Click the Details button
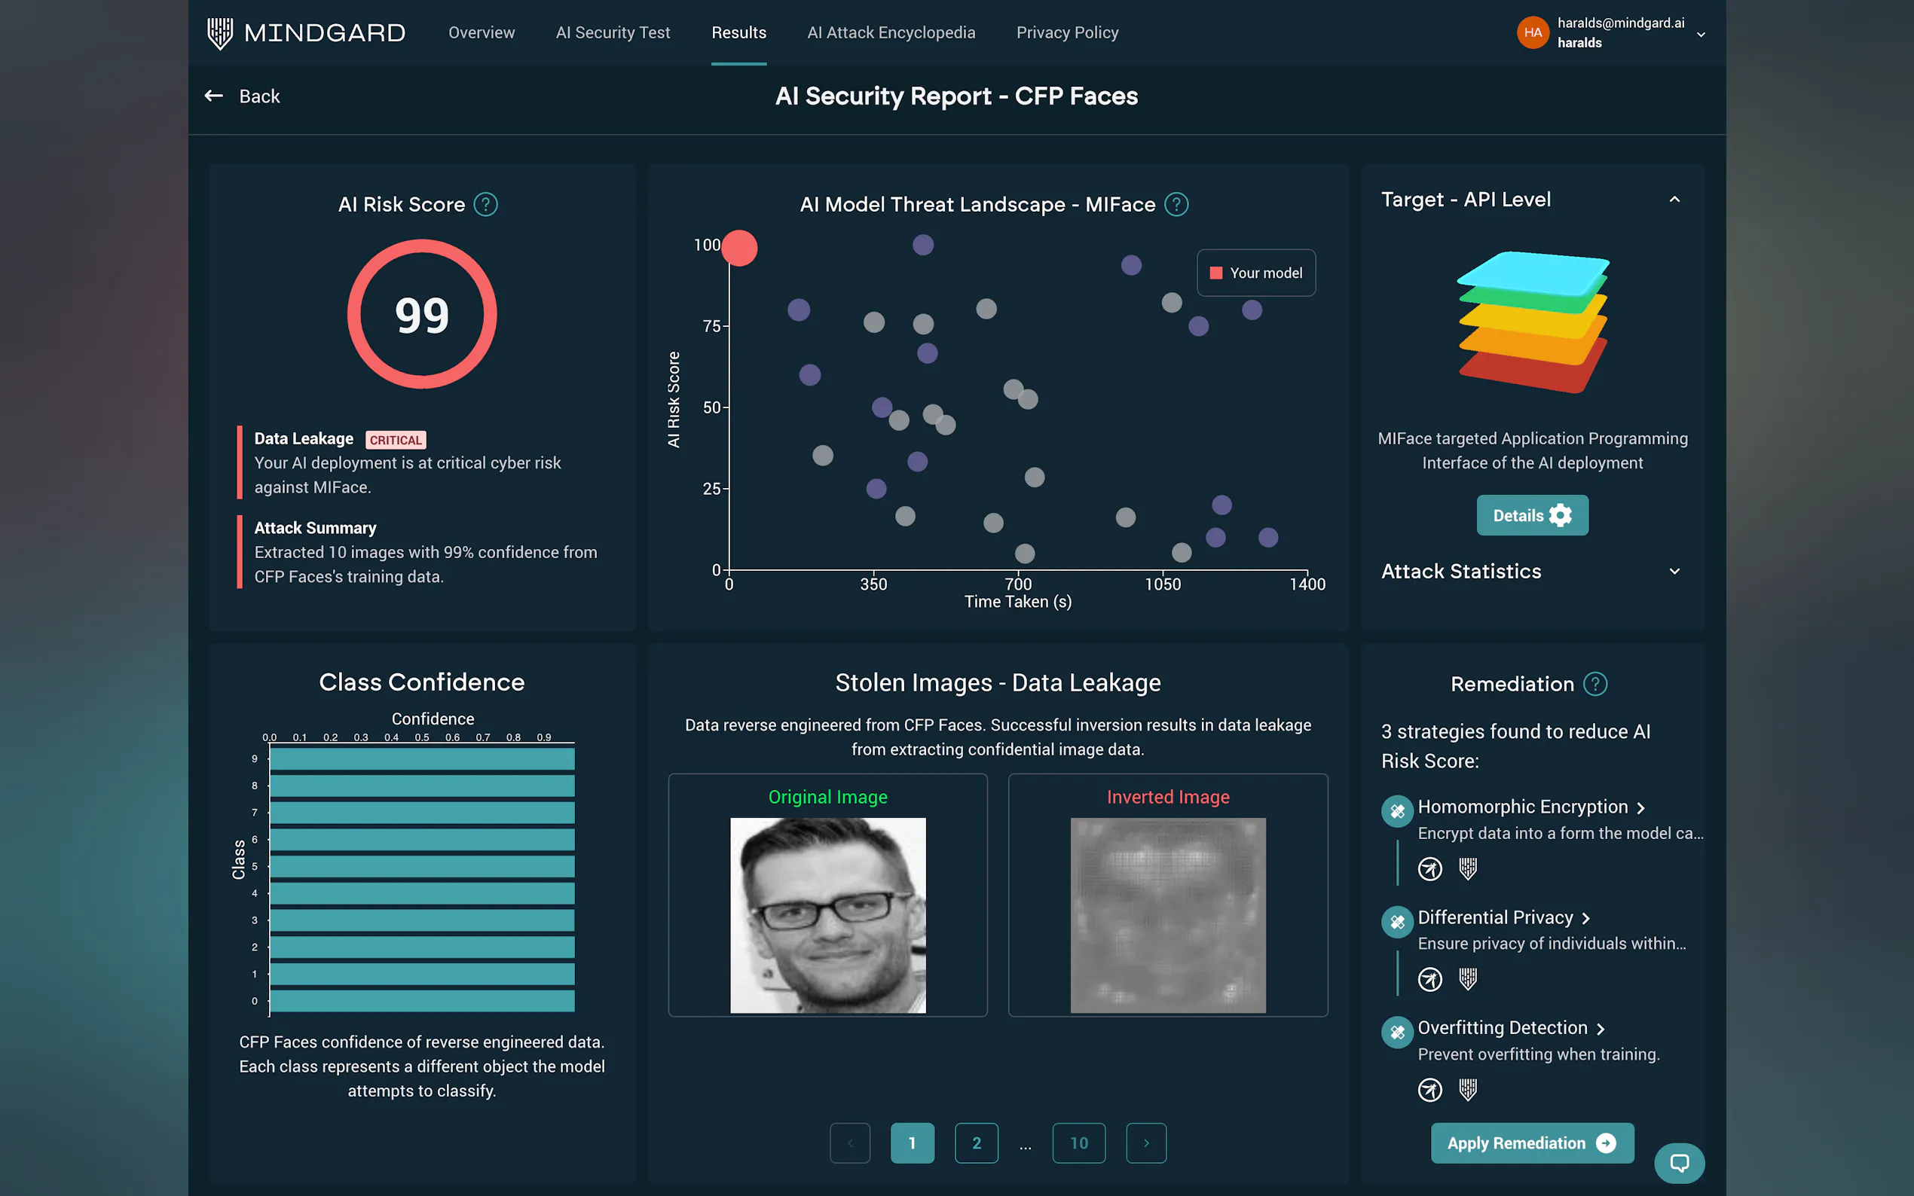Viewport: 1914px width, 1196px height. (1531, 516)
